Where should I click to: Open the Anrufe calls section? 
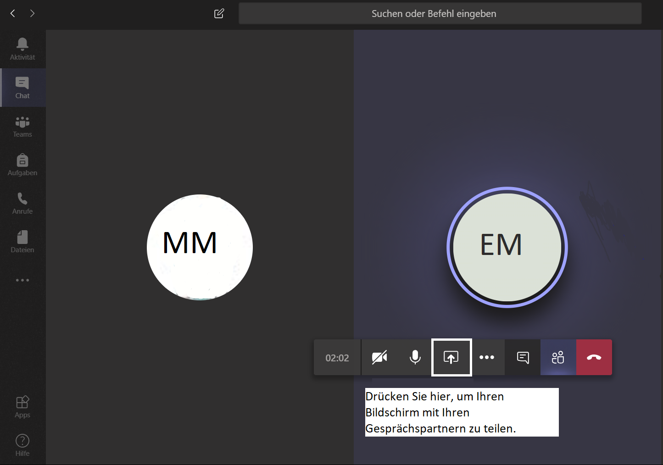(x=22, y=203)
